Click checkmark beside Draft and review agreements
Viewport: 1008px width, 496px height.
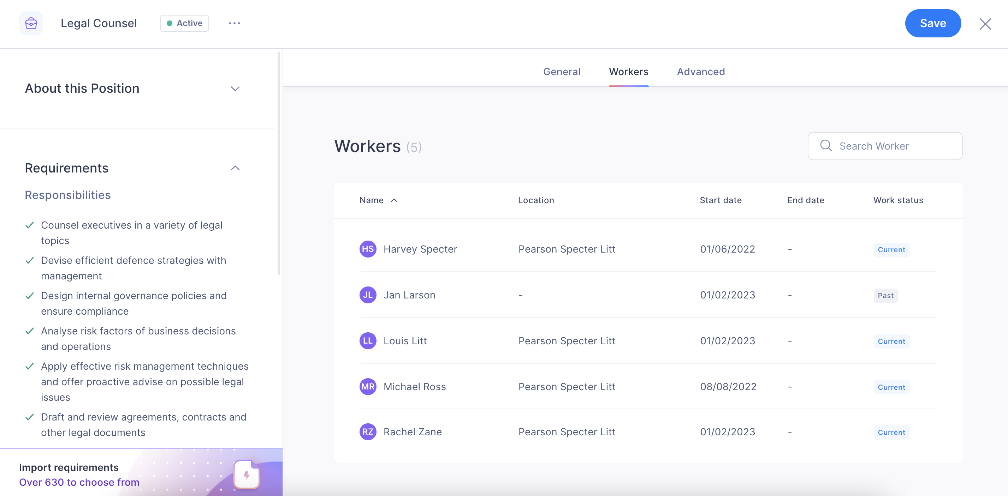pyautogui.click(x=29, y=417)
